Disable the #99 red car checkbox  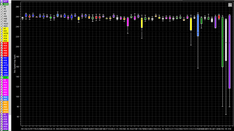pos(2,55)
